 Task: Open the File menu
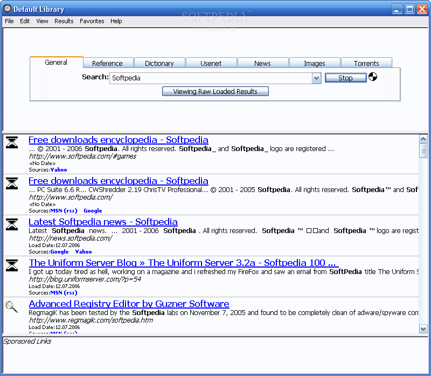pyautogui.click(x=9, y=21)
